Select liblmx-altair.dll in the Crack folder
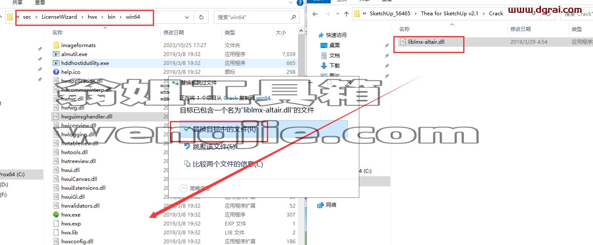593x245 pixels. (x=426, y=42)
